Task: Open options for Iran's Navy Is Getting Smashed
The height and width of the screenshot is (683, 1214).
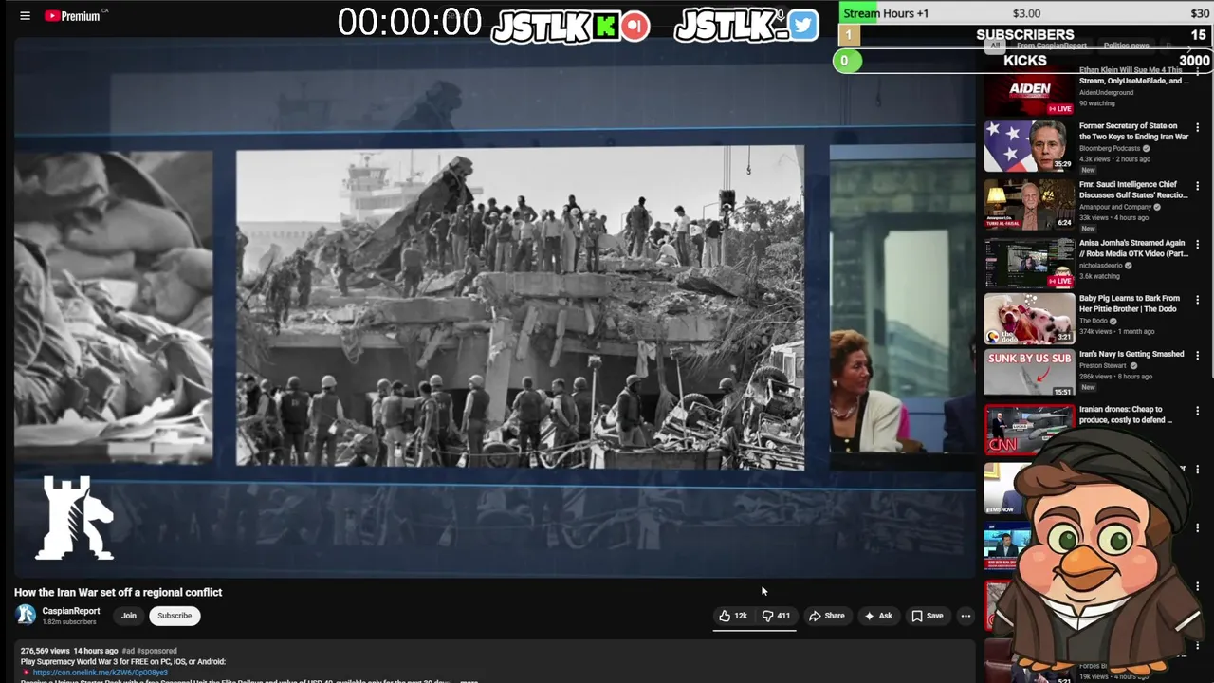Action: click(1198, 356)
